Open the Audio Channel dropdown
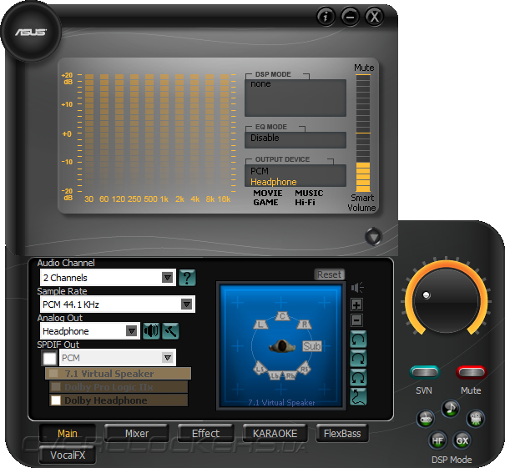Image resolution: width=505 pixels, height=468 pixels. (108, 278)
